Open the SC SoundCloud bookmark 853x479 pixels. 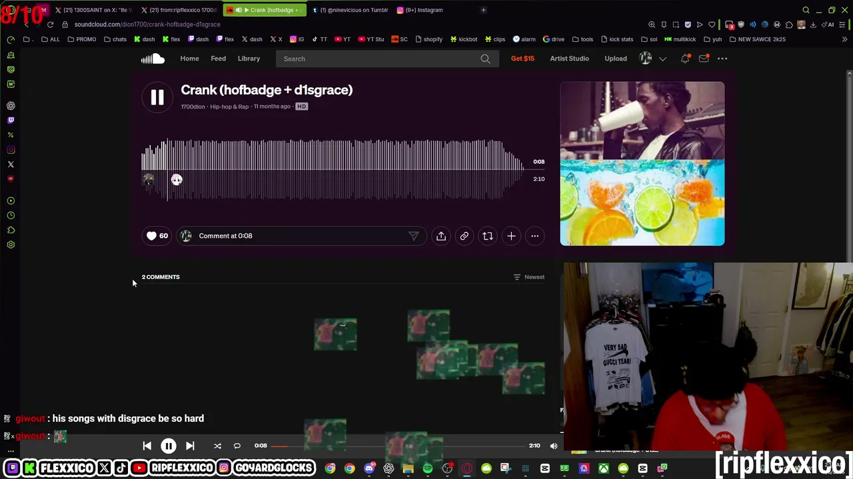pyautogui.click(x=400, y=39)
